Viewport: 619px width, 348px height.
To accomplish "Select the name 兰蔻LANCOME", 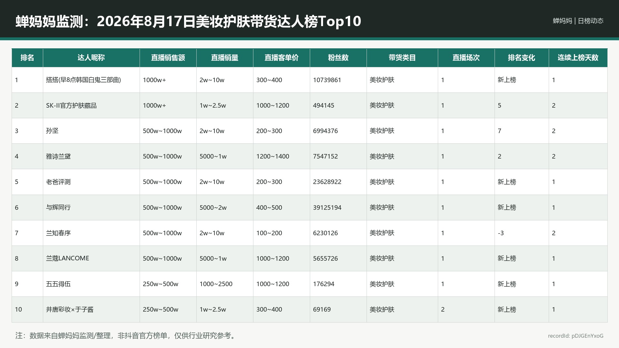I will (x=67, y=258).
